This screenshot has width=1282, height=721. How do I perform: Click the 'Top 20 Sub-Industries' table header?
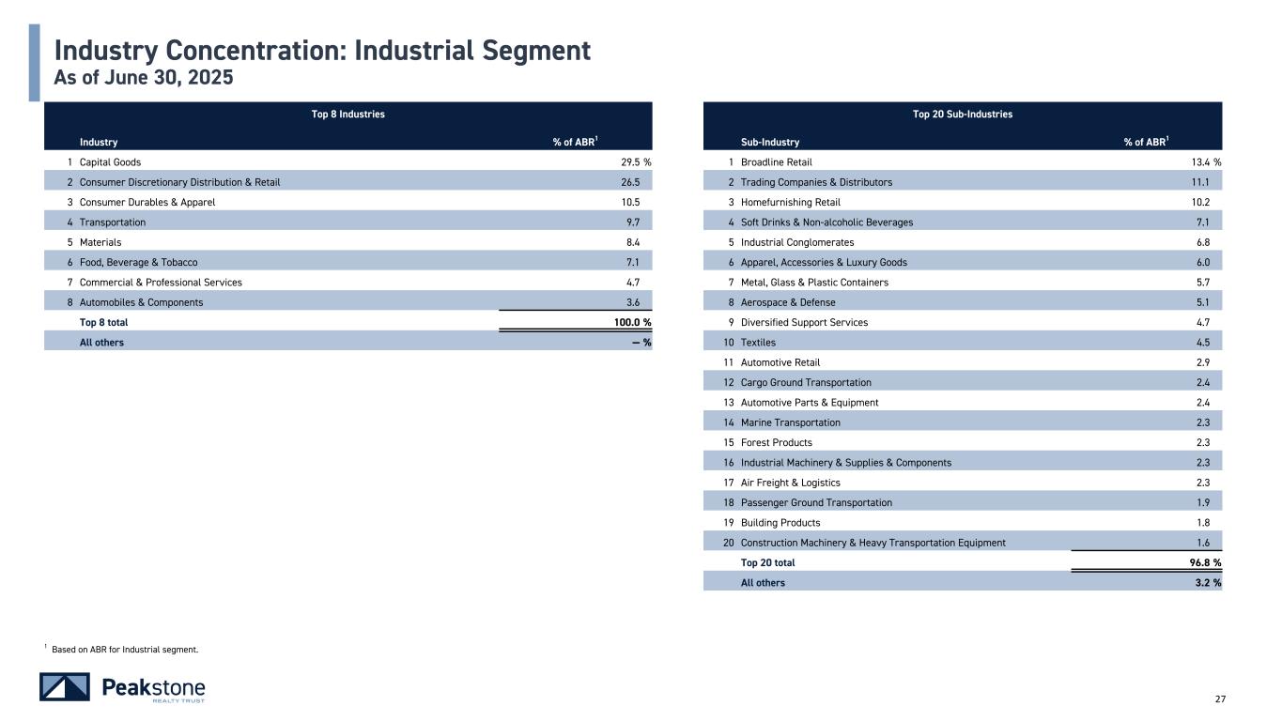click(x=962, y=115)
